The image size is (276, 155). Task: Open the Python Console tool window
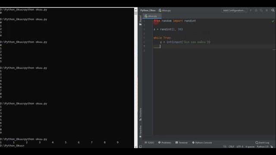pos(202,143)
